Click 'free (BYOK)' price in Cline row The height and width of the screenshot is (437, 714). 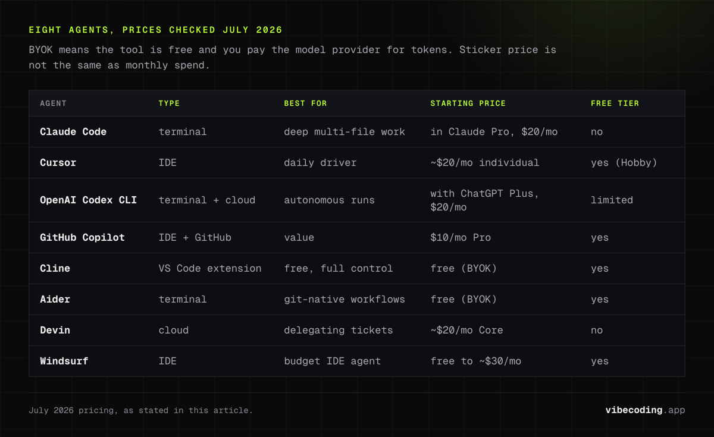coord(464,269)
